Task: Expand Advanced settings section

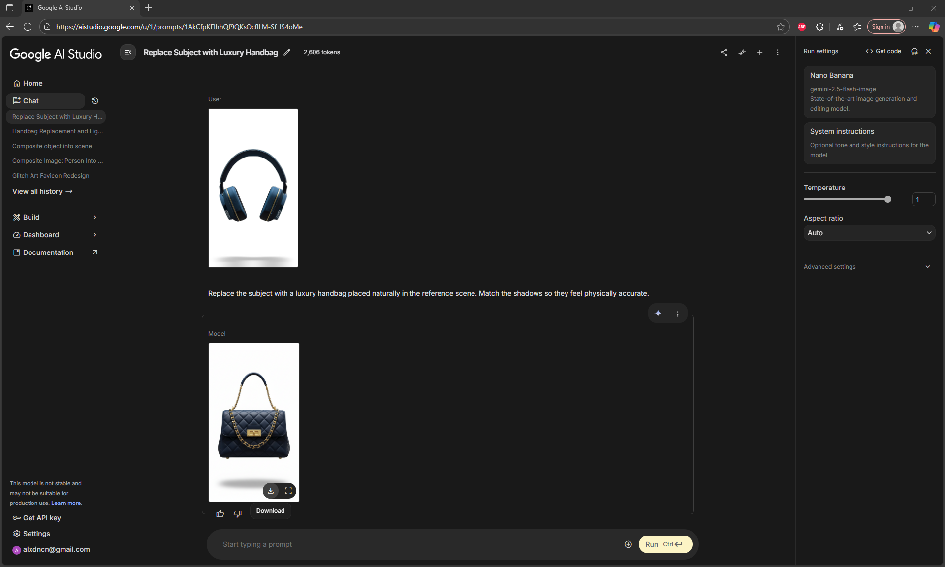Action: click(x=867, y=267)
